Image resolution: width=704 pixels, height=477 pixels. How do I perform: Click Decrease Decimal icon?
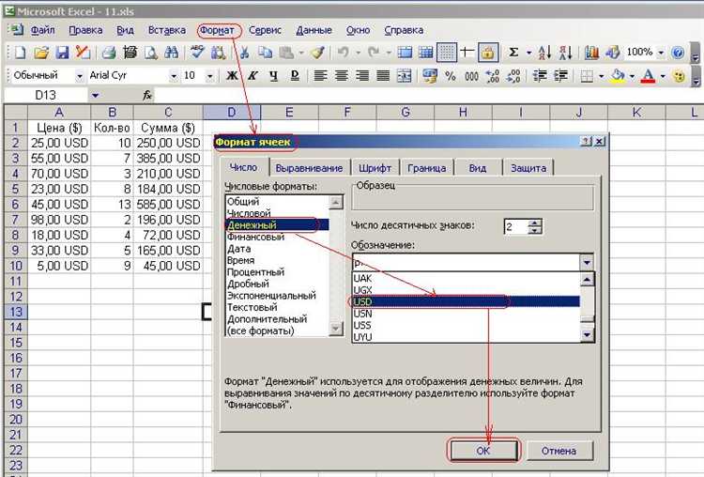click(513, 76)
